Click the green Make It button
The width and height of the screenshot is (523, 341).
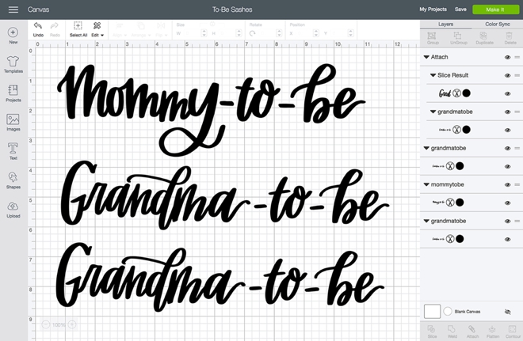(495, 9)
